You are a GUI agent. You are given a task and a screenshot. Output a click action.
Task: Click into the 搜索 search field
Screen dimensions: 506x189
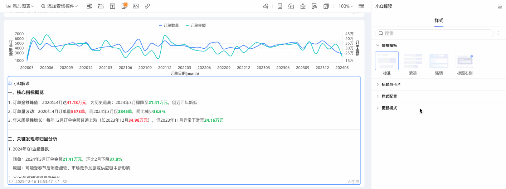point(434,33)
